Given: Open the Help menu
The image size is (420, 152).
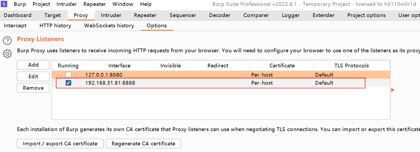Looking at the screenshot, I should (146, 4).
